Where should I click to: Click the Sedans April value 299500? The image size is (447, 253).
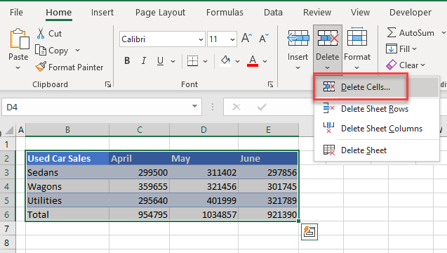pyautogui.click(x=139, y=172)
